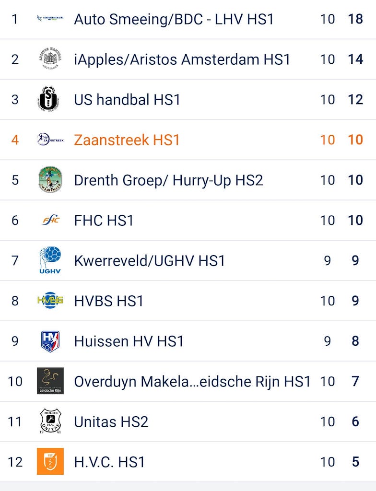This screenshot has width=376, height=491.
Task: Open Kwerreveld/UGHV HS1 team details
Action: click(x=150, y=261)
